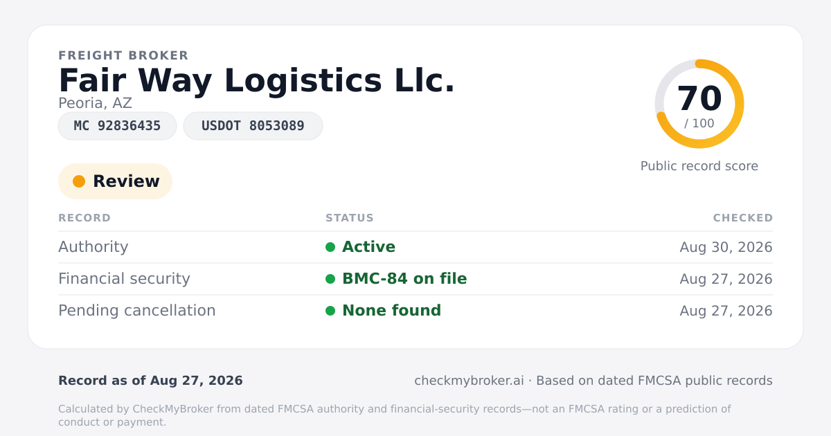Select the MC 92836435 badge

pos(117,126)
